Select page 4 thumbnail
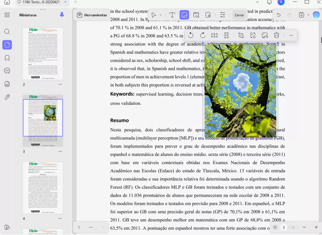This screenshot has width=322, height=235. click(x=43, y=187)
